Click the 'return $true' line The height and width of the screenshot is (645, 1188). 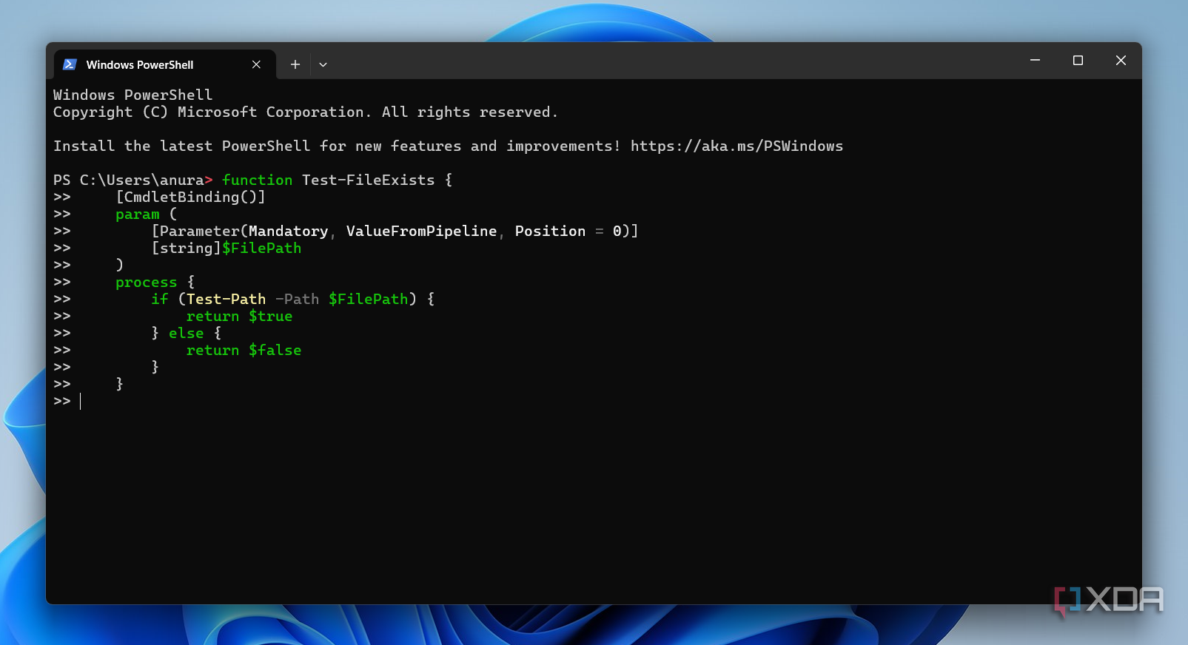click(239, 316)
